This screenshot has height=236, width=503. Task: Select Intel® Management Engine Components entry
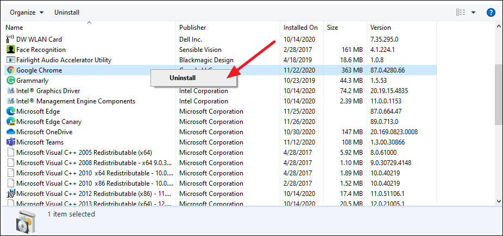pyautogui.click(x=220, y=101)
